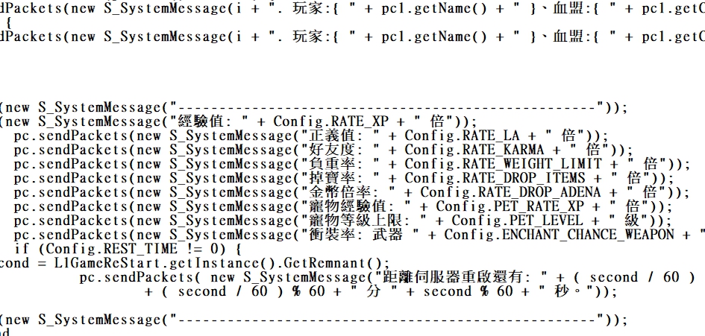
Task: Click the 寵物經驗值 string literal
Action: click(x=356, y=206)
